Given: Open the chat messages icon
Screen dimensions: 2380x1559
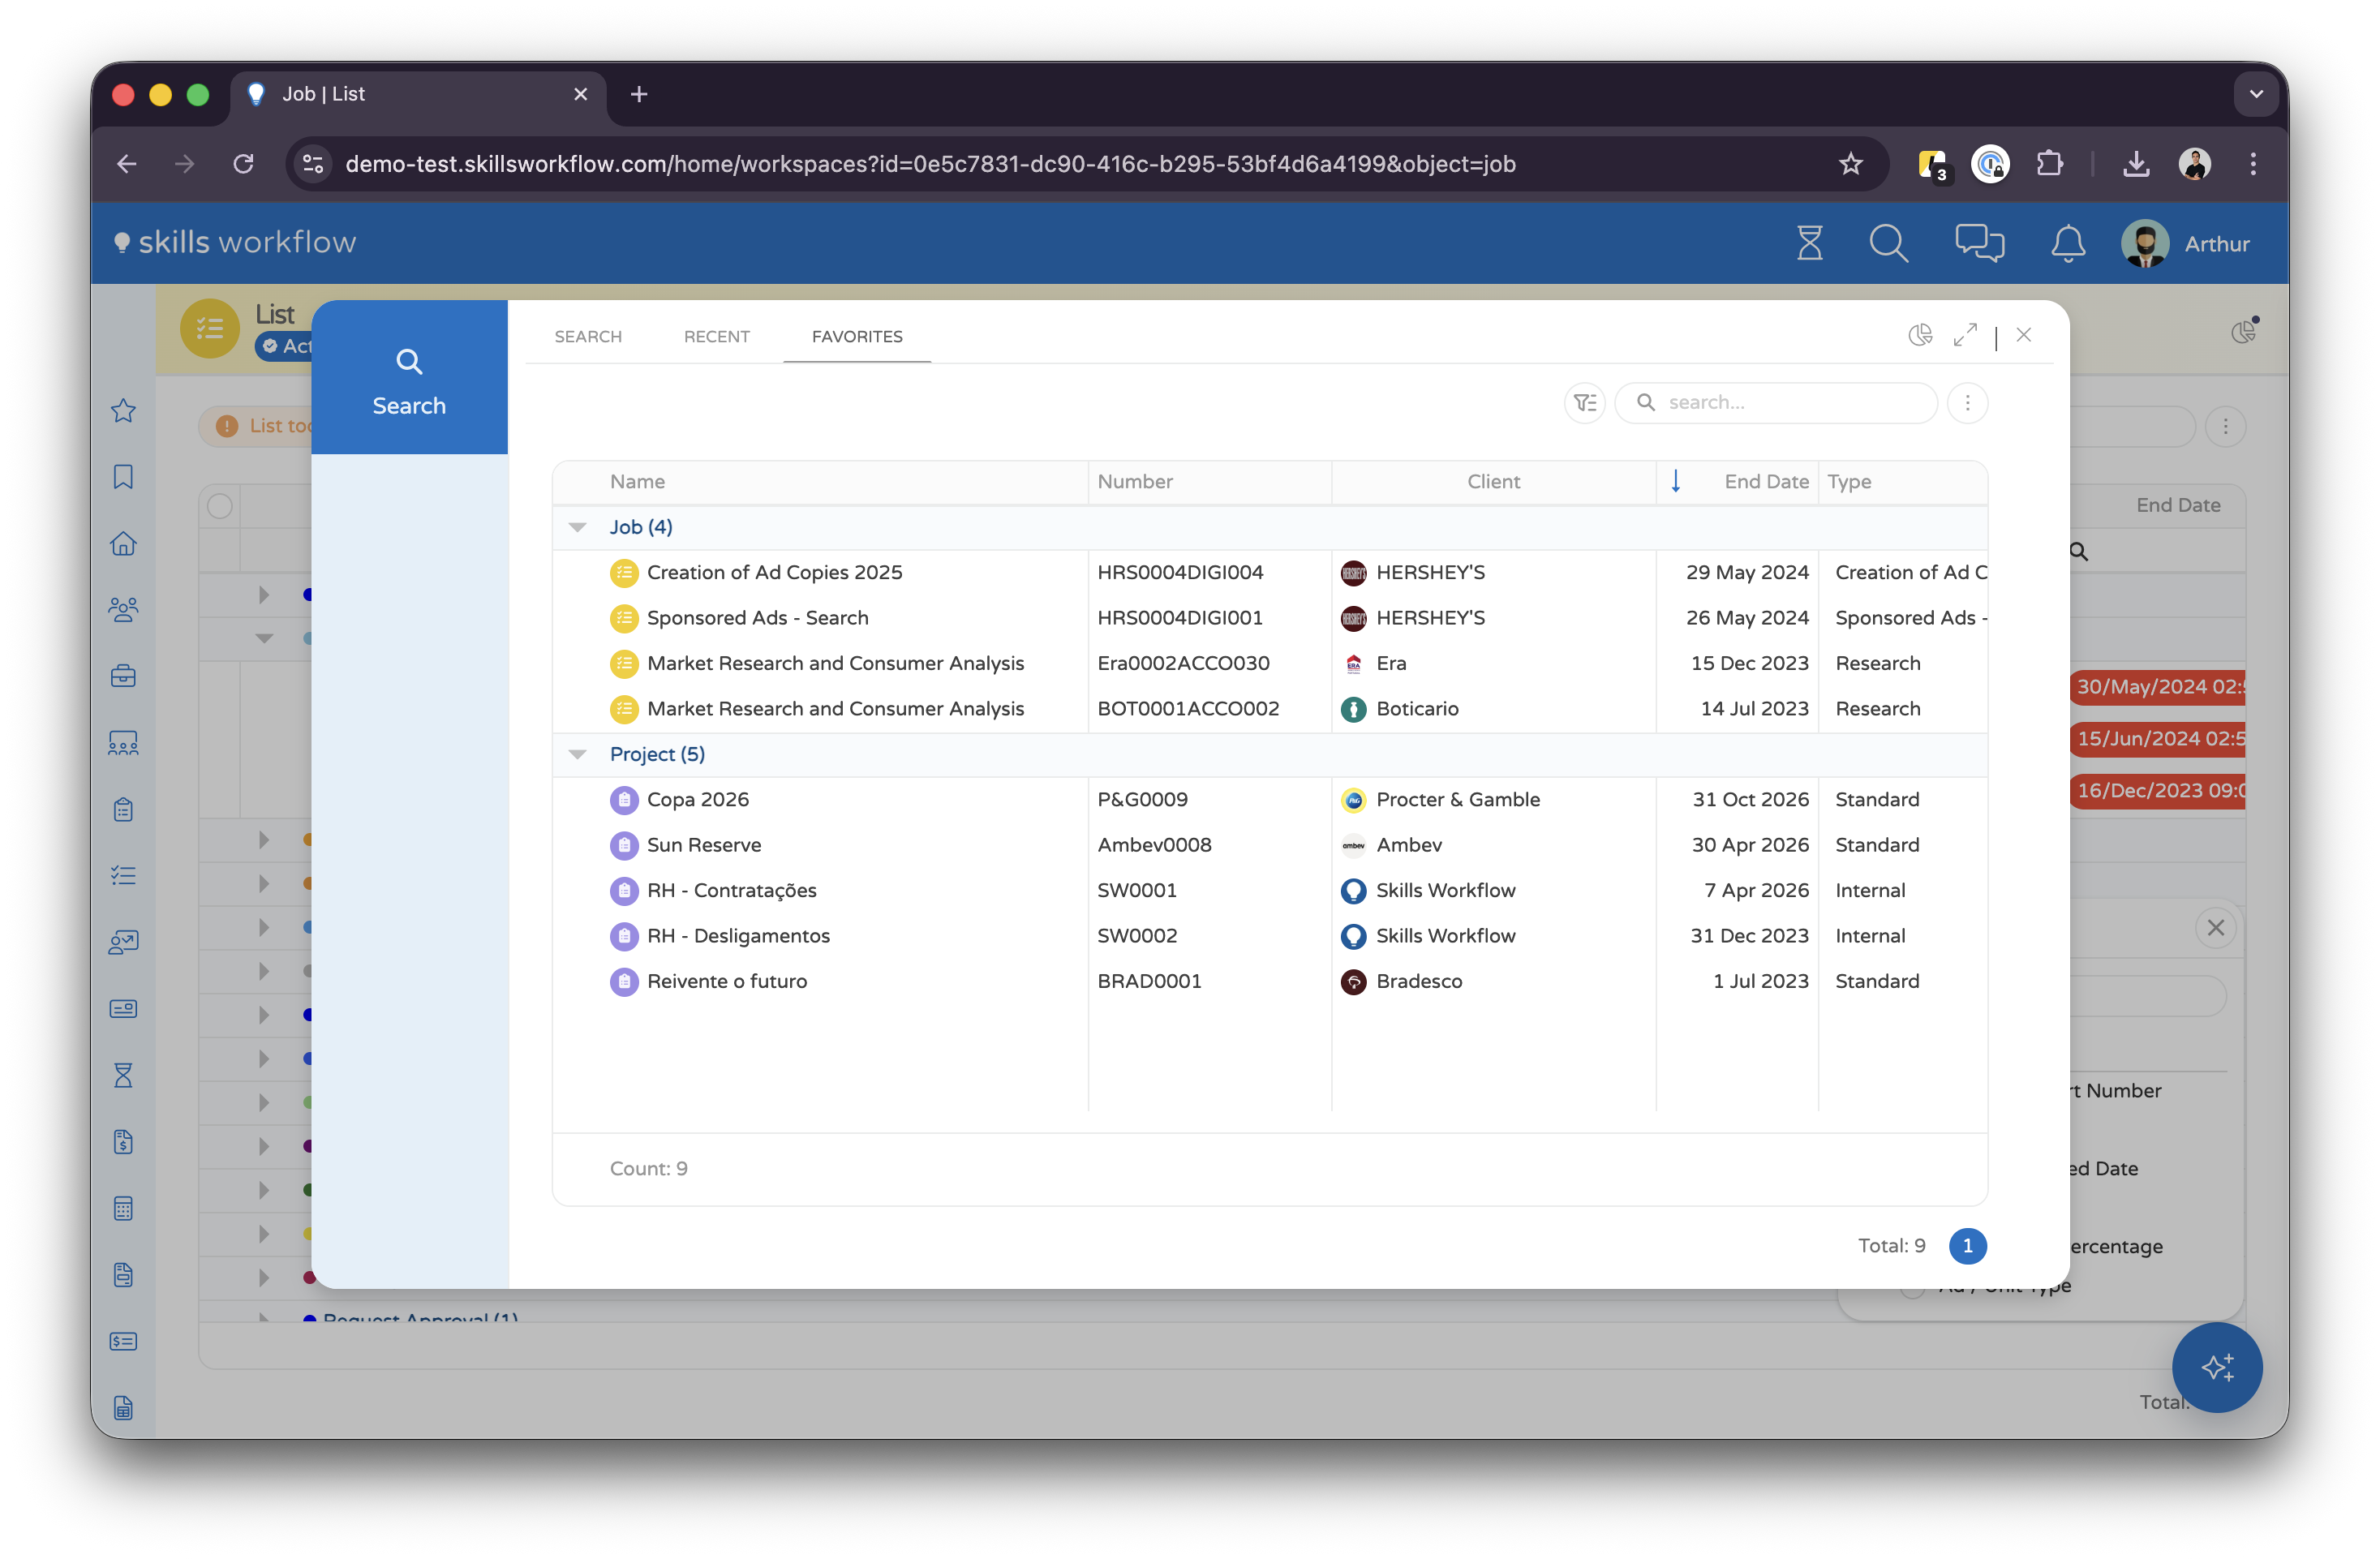Looking at the screenshot, I should click(x=1979, y=243).
